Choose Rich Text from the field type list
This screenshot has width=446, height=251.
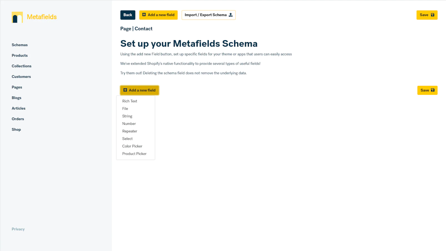point(130,101)
